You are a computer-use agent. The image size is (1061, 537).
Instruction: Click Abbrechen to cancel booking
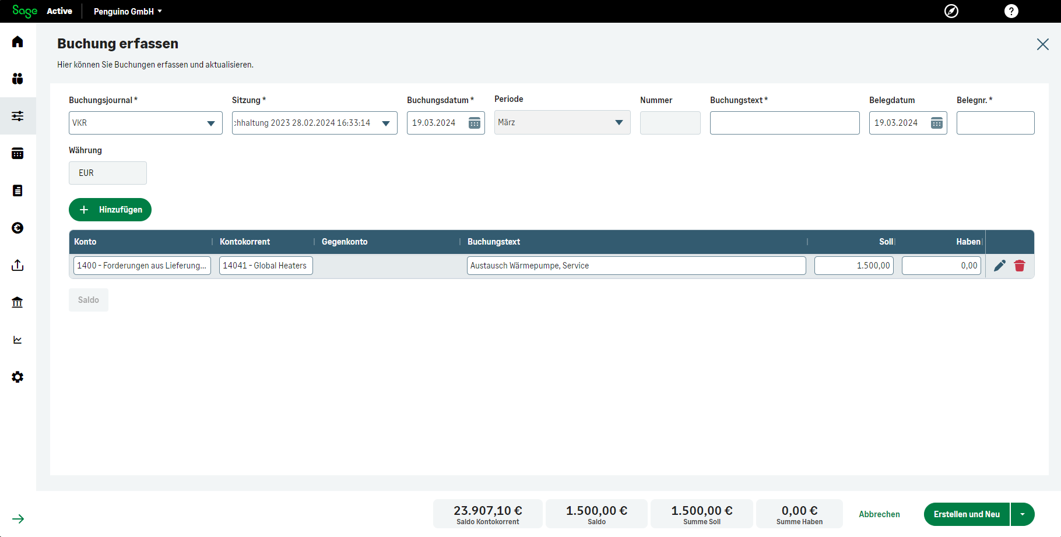(879, 514)
